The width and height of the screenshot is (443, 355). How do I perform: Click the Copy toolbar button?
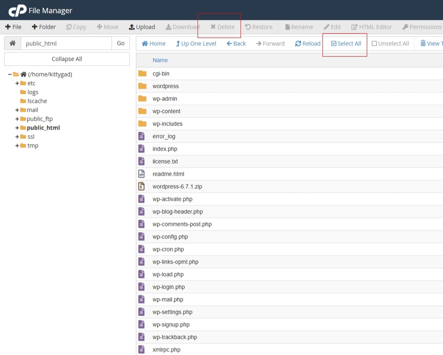pyautogui.click(x=76, y=27)
